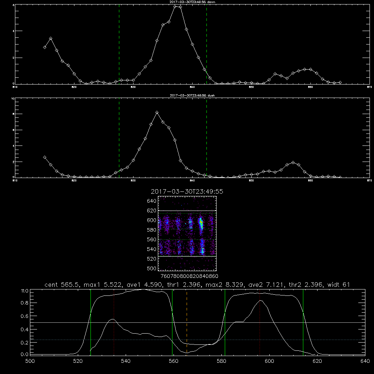Click the '640' label on heat map y-axis
Viewport: 374px width, 374px height.
click(152, 201)
